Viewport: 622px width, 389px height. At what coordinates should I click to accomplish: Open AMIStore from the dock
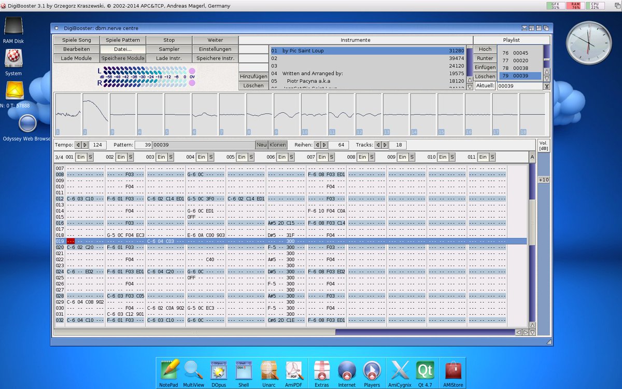coord(453,373)
